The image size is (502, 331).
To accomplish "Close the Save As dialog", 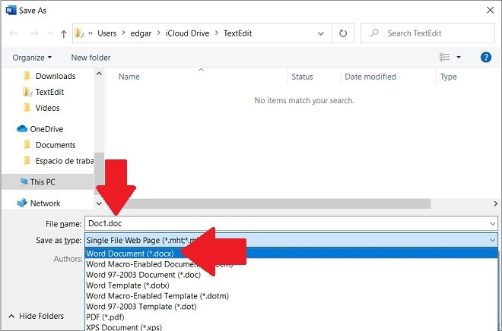I will point(490,10).
